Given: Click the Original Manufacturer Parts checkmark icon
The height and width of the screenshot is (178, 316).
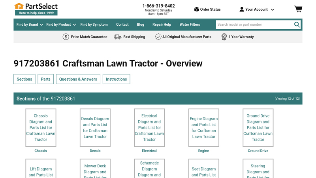Looking at the screenshot, I should coord(158,37).
